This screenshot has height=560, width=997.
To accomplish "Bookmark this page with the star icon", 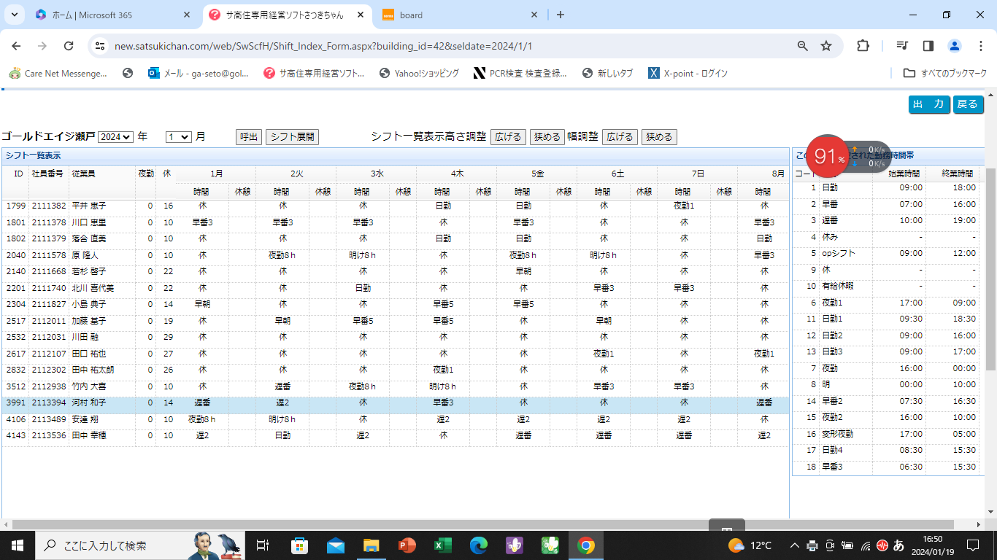I will 826,46.
